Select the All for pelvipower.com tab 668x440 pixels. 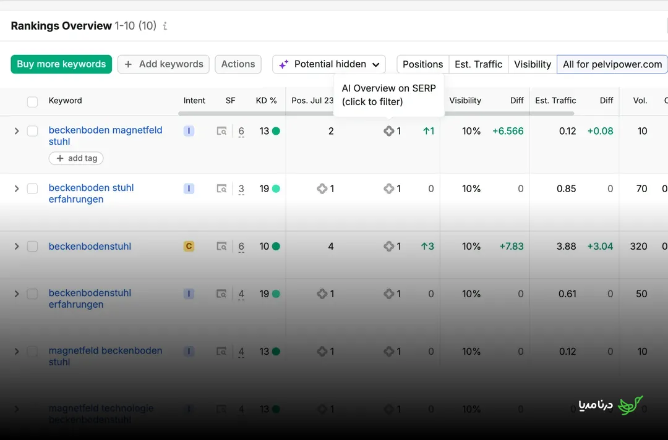coord(612,64)
